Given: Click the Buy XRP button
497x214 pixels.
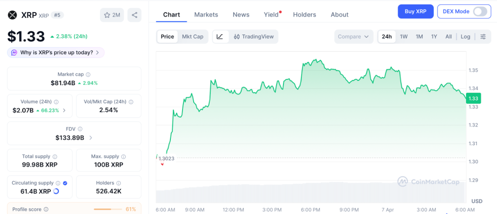Looking at the screenshot, I should pos(415,11).
